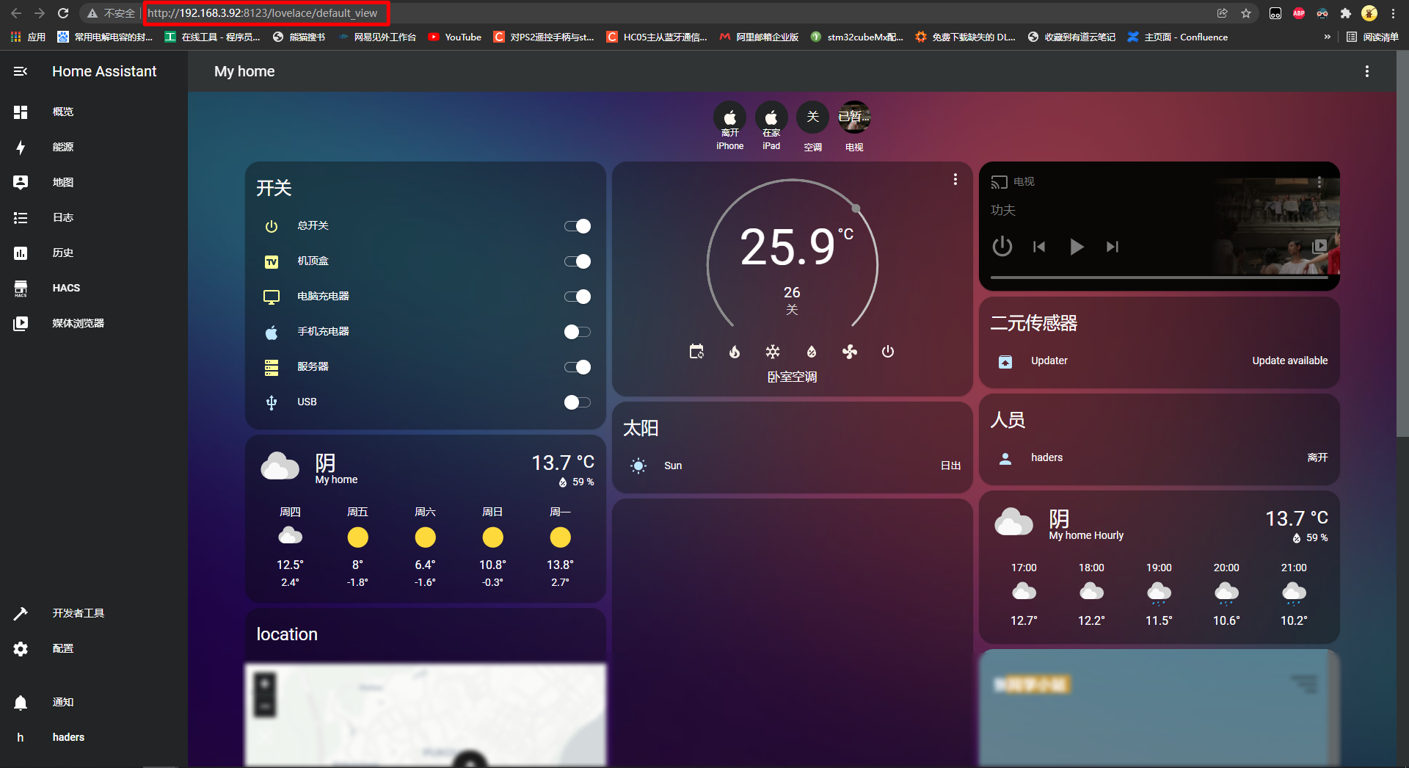Select the snowflake cooling mode on 卧室空调

point(773,352)
